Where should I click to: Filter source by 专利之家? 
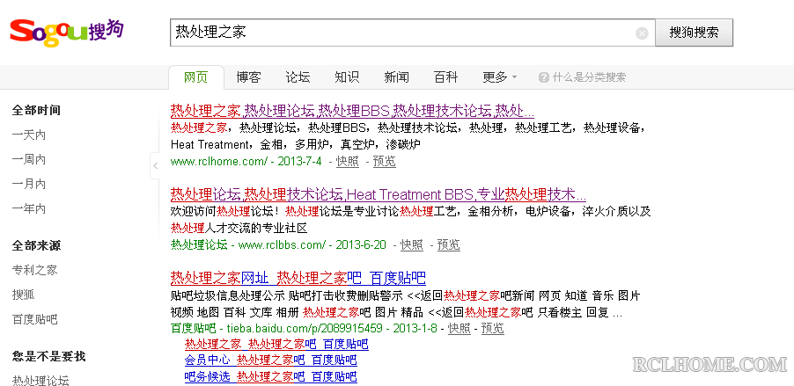[35, 270]
